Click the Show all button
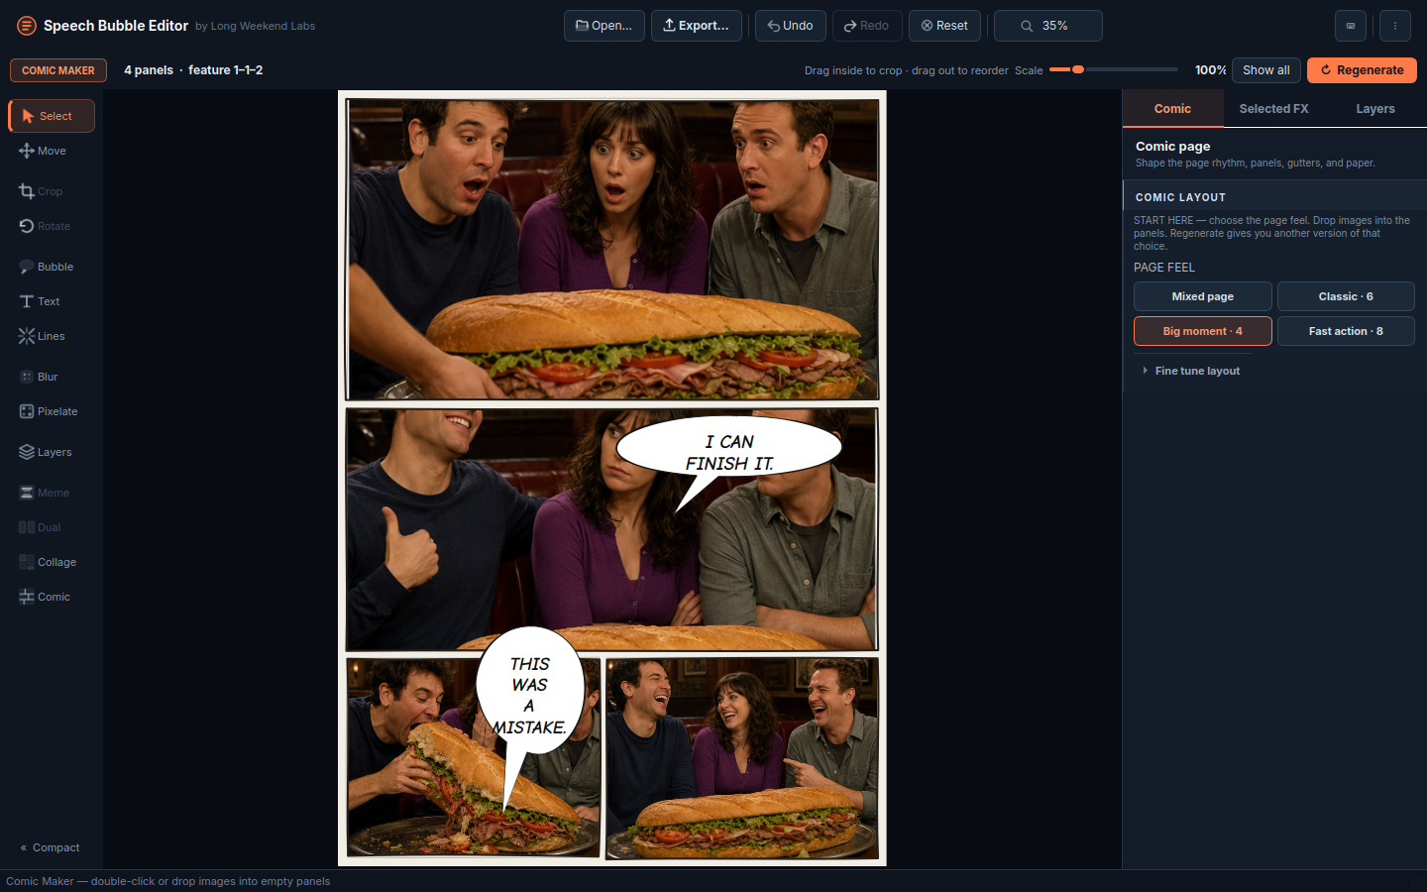This screenshot has height=892, width=1427. 1266,70
